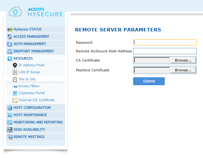Click the High Availability network icon
This screenshot has width=203, height=158.
tap(10, 130)
